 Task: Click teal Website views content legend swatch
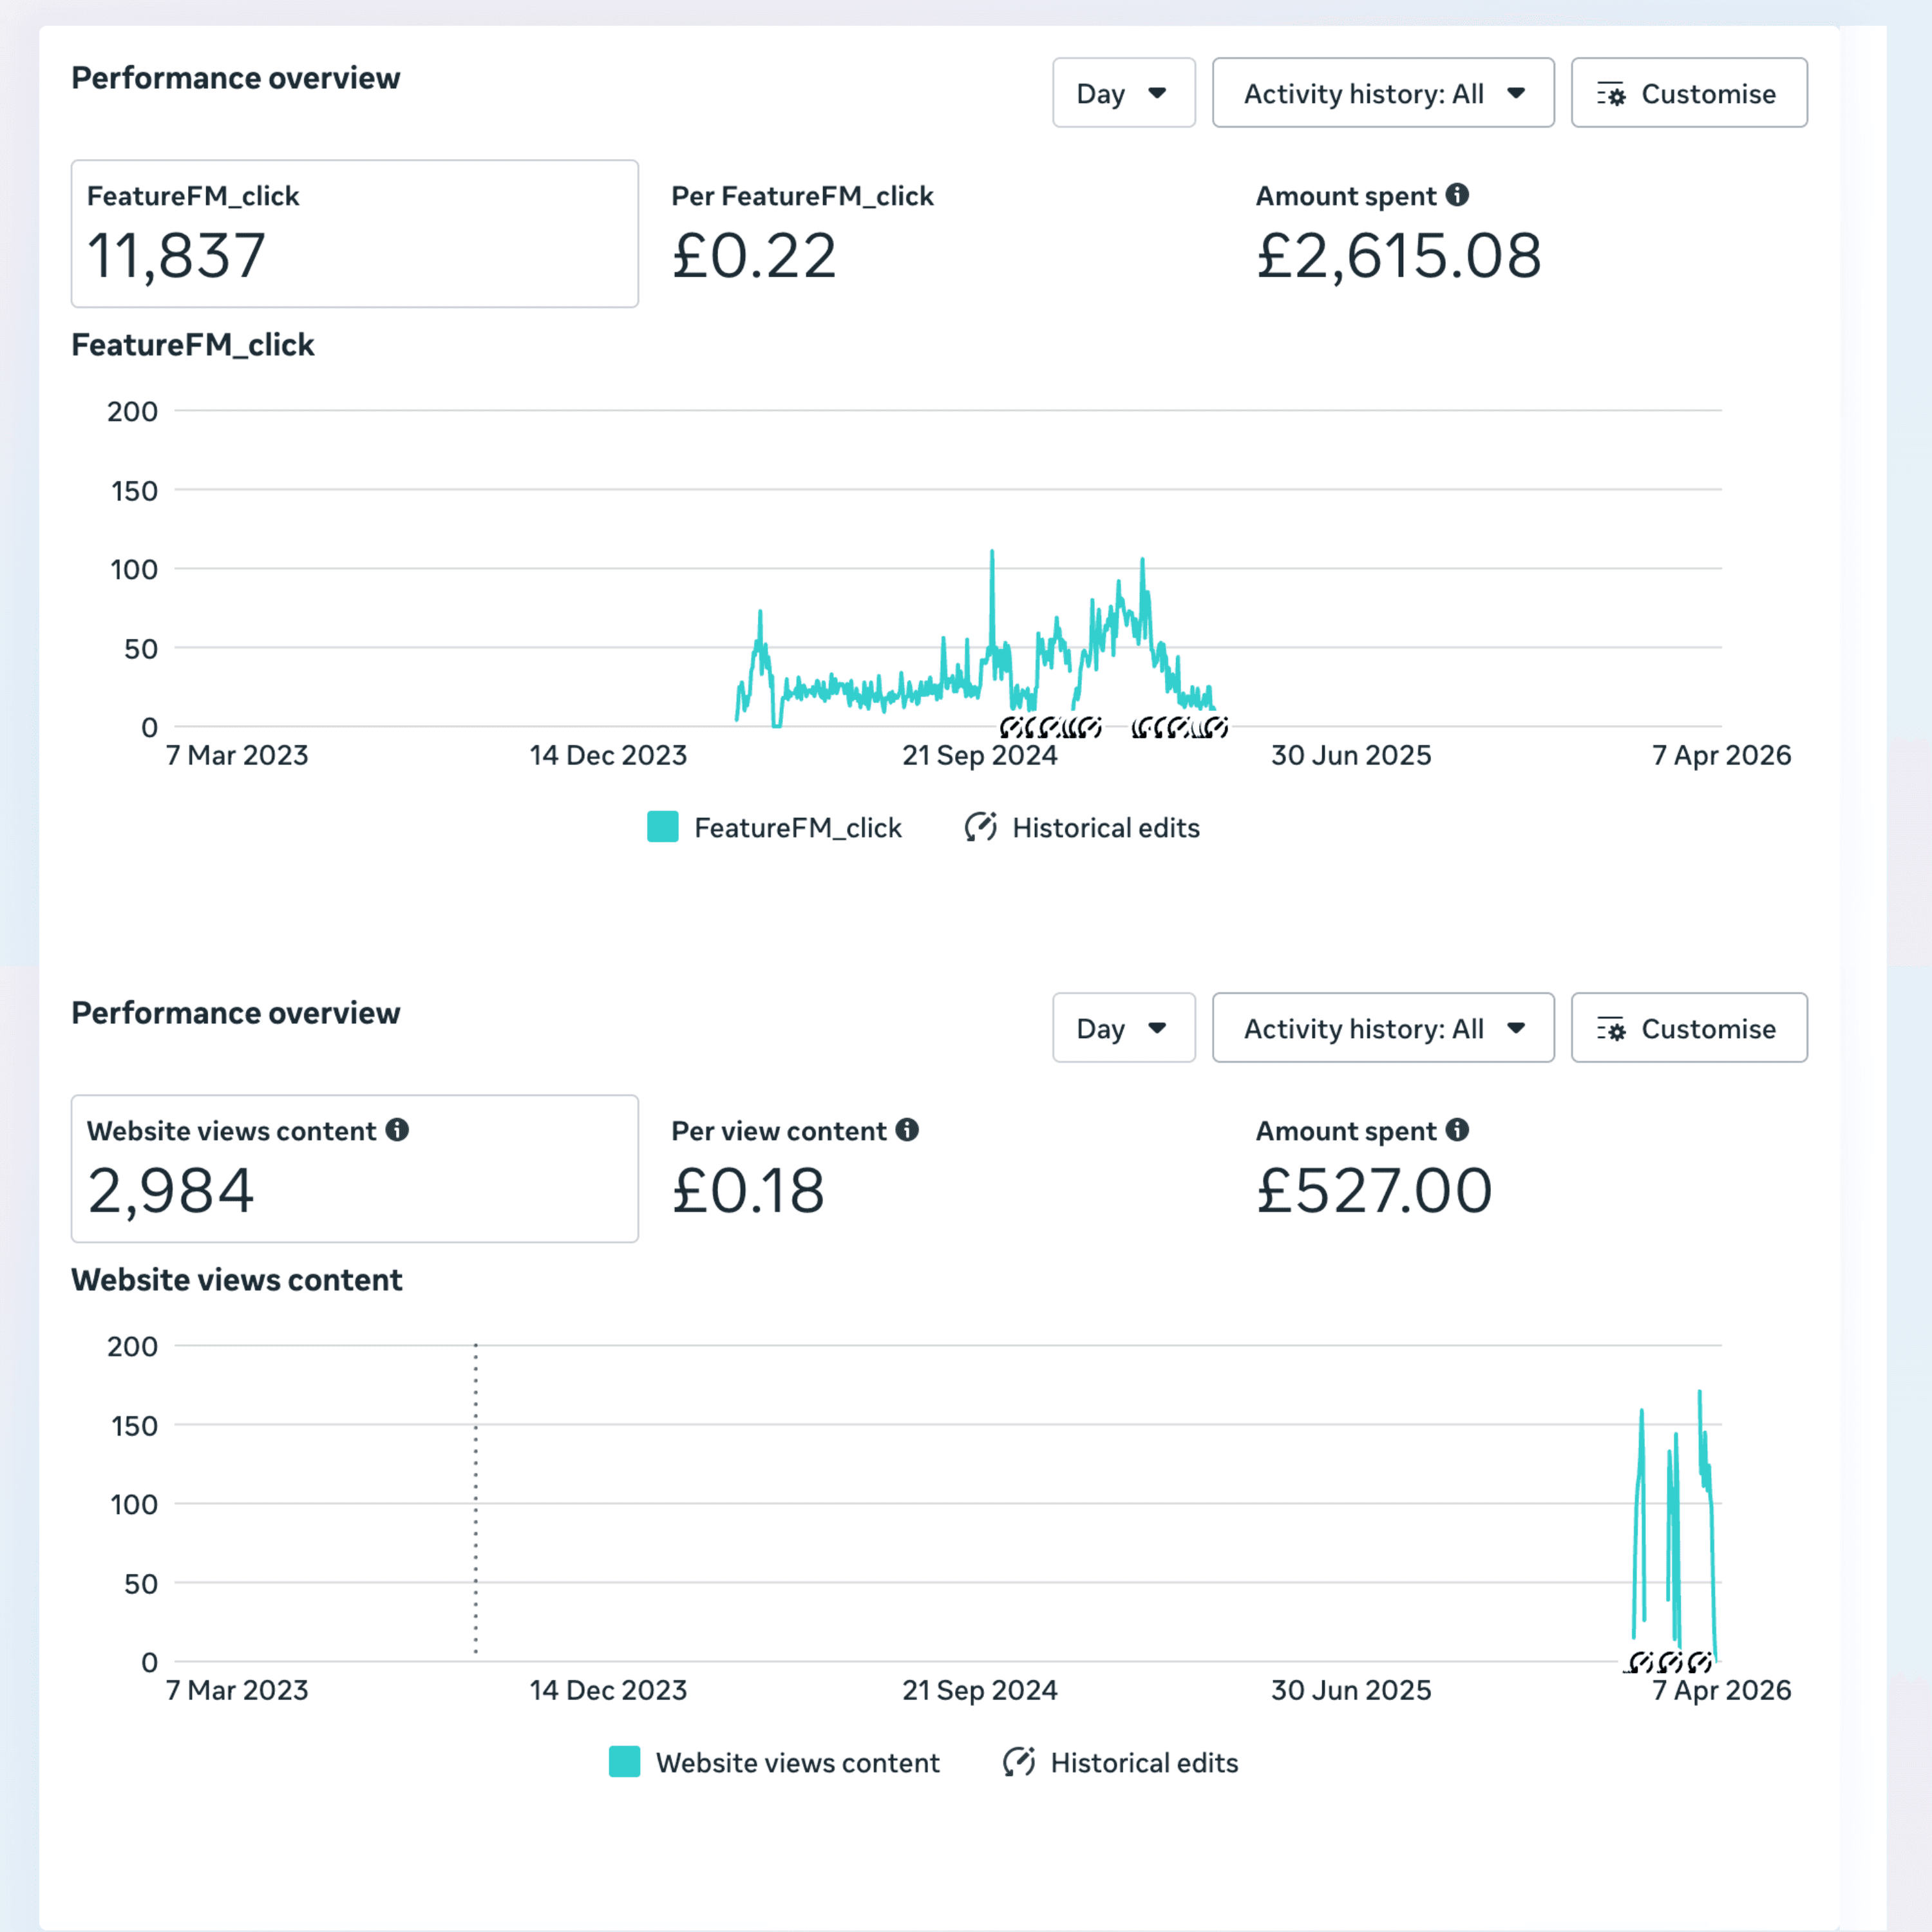pyautogui.click(x=624, y=1762)
